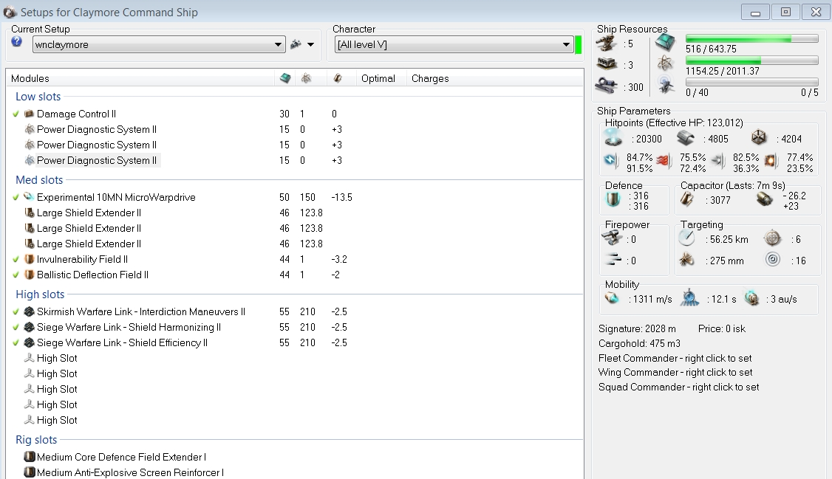Click the Ballistic Deflection Field II icon
This screenshot has height=479, width=832.
point(30,275)
